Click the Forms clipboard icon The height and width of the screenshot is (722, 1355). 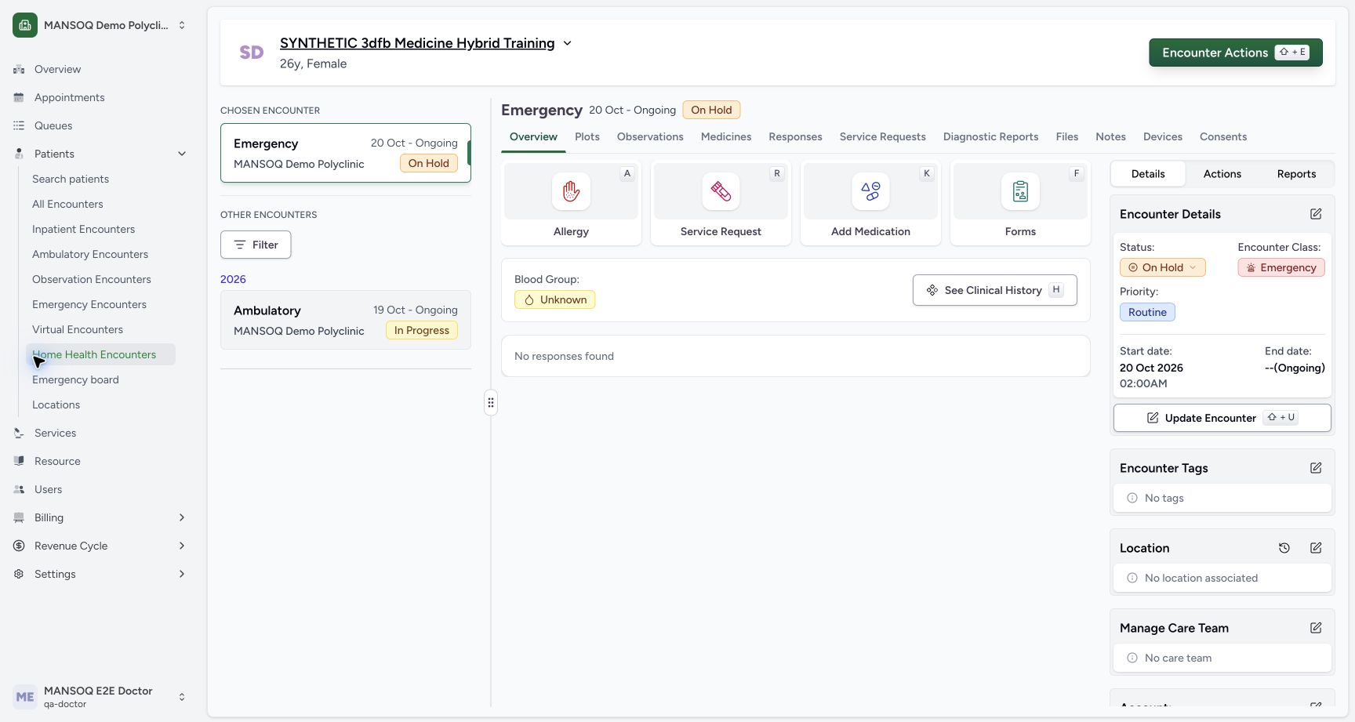[1020, 191]
